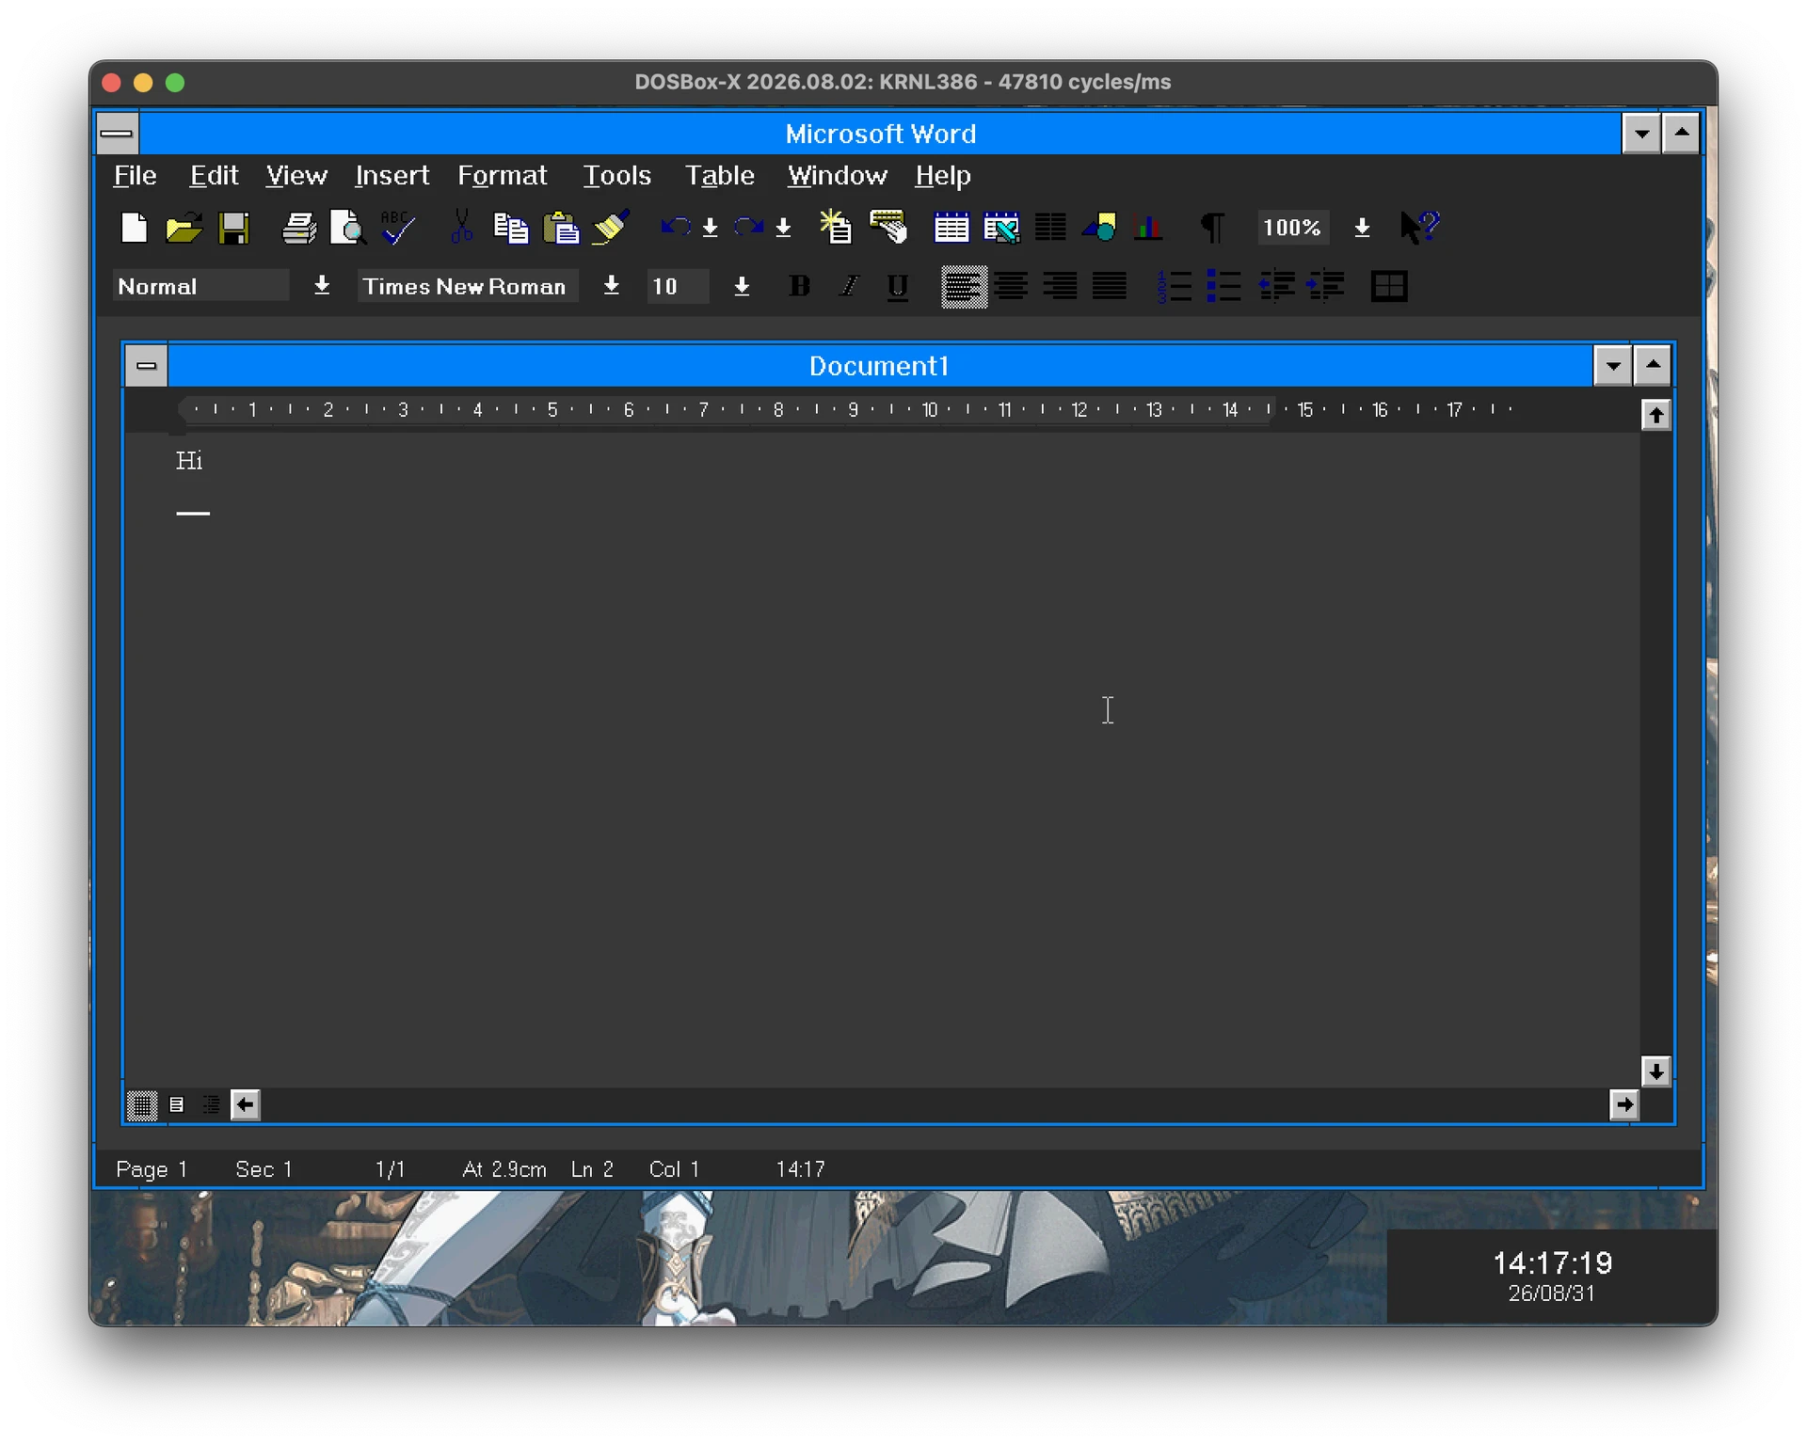The image size is (1807, 1444).
Task: Toggle Italic formatting
Action: tap(849, 286)
